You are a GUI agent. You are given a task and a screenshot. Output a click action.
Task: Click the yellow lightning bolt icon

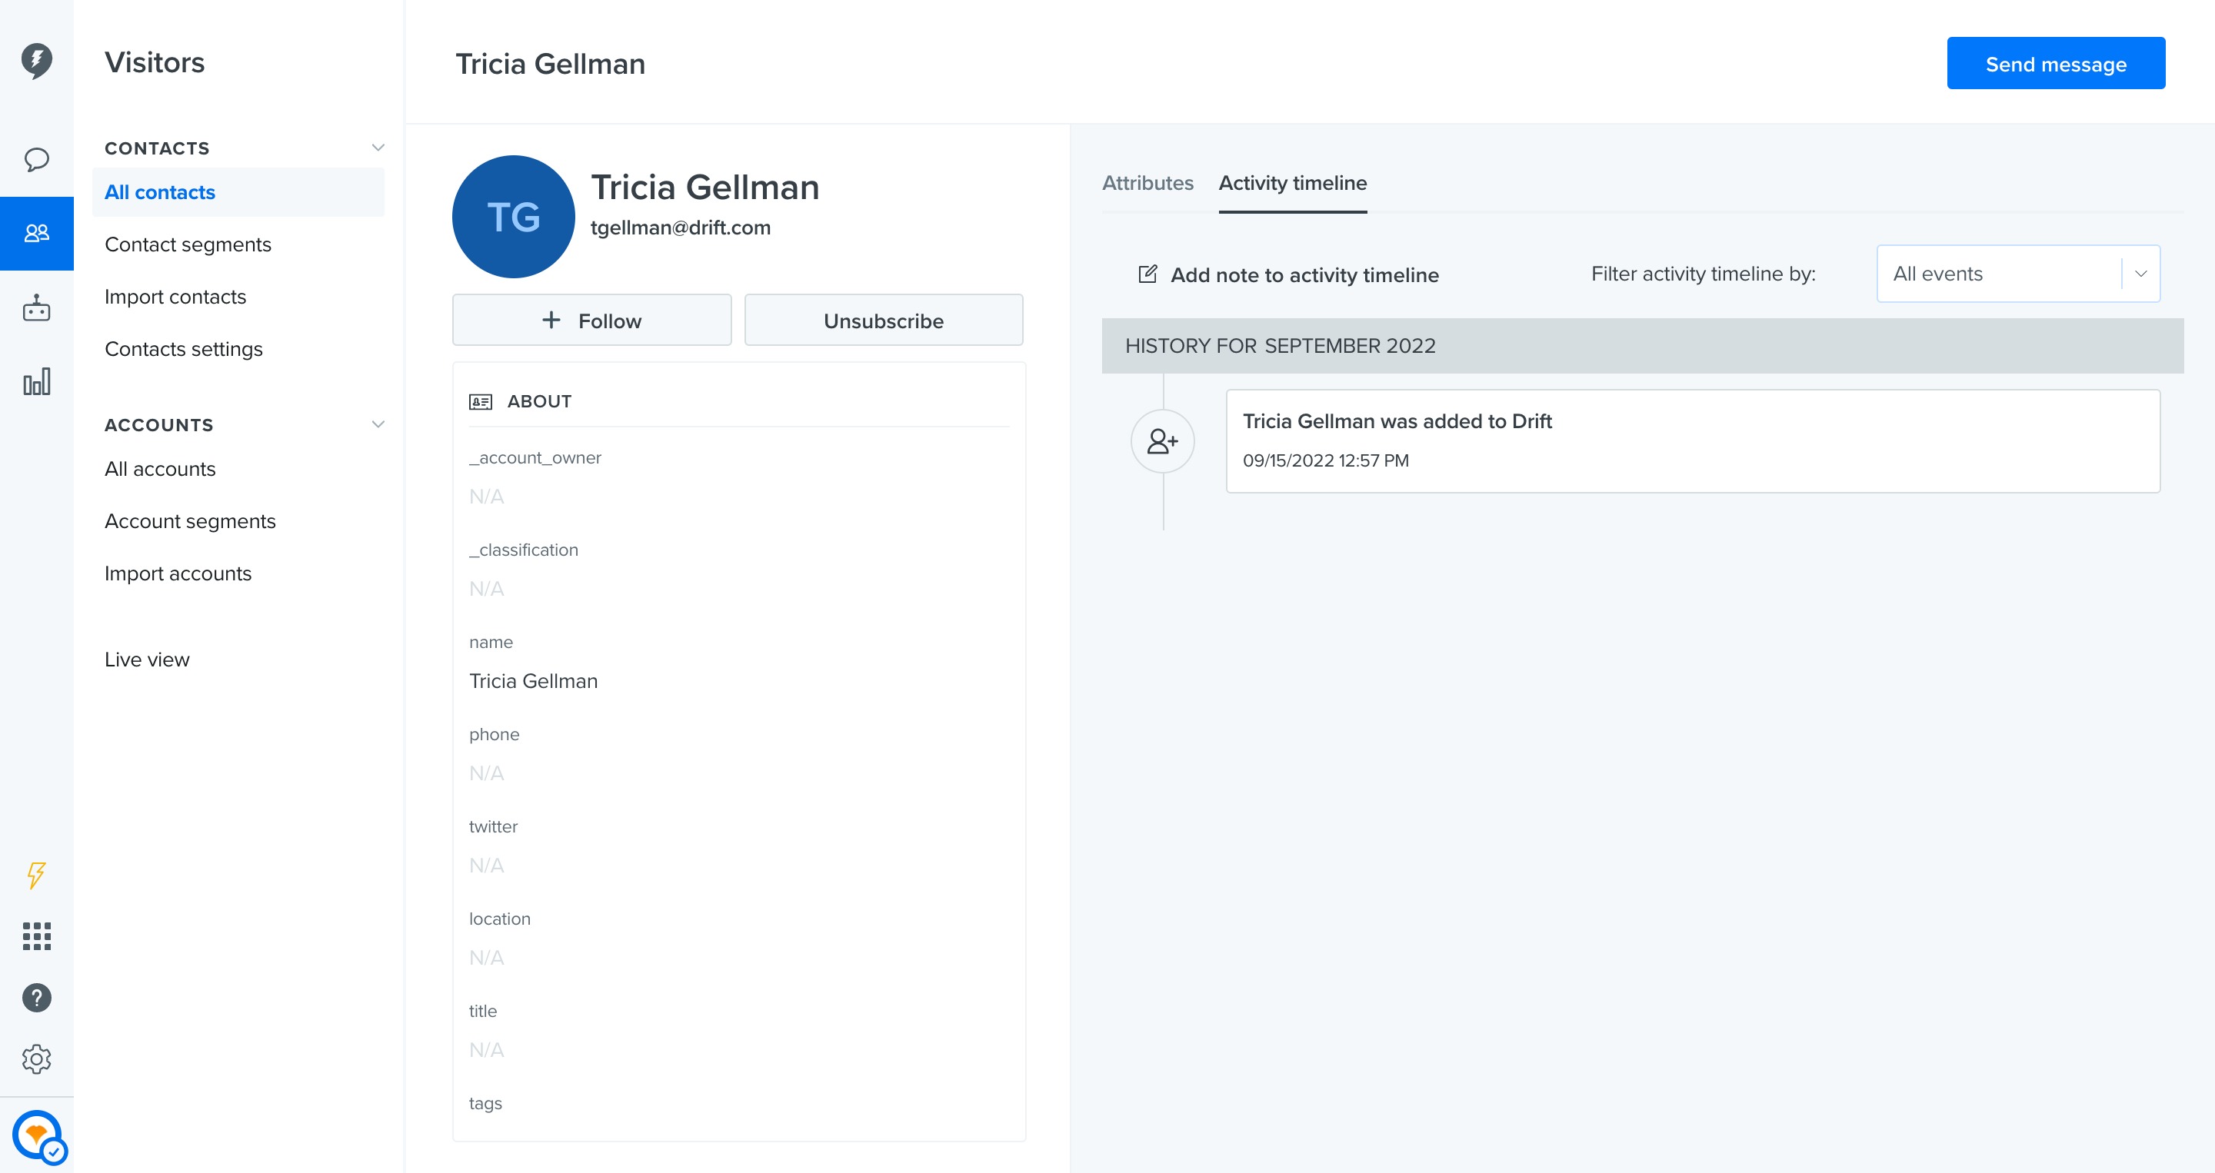[36, 875]
